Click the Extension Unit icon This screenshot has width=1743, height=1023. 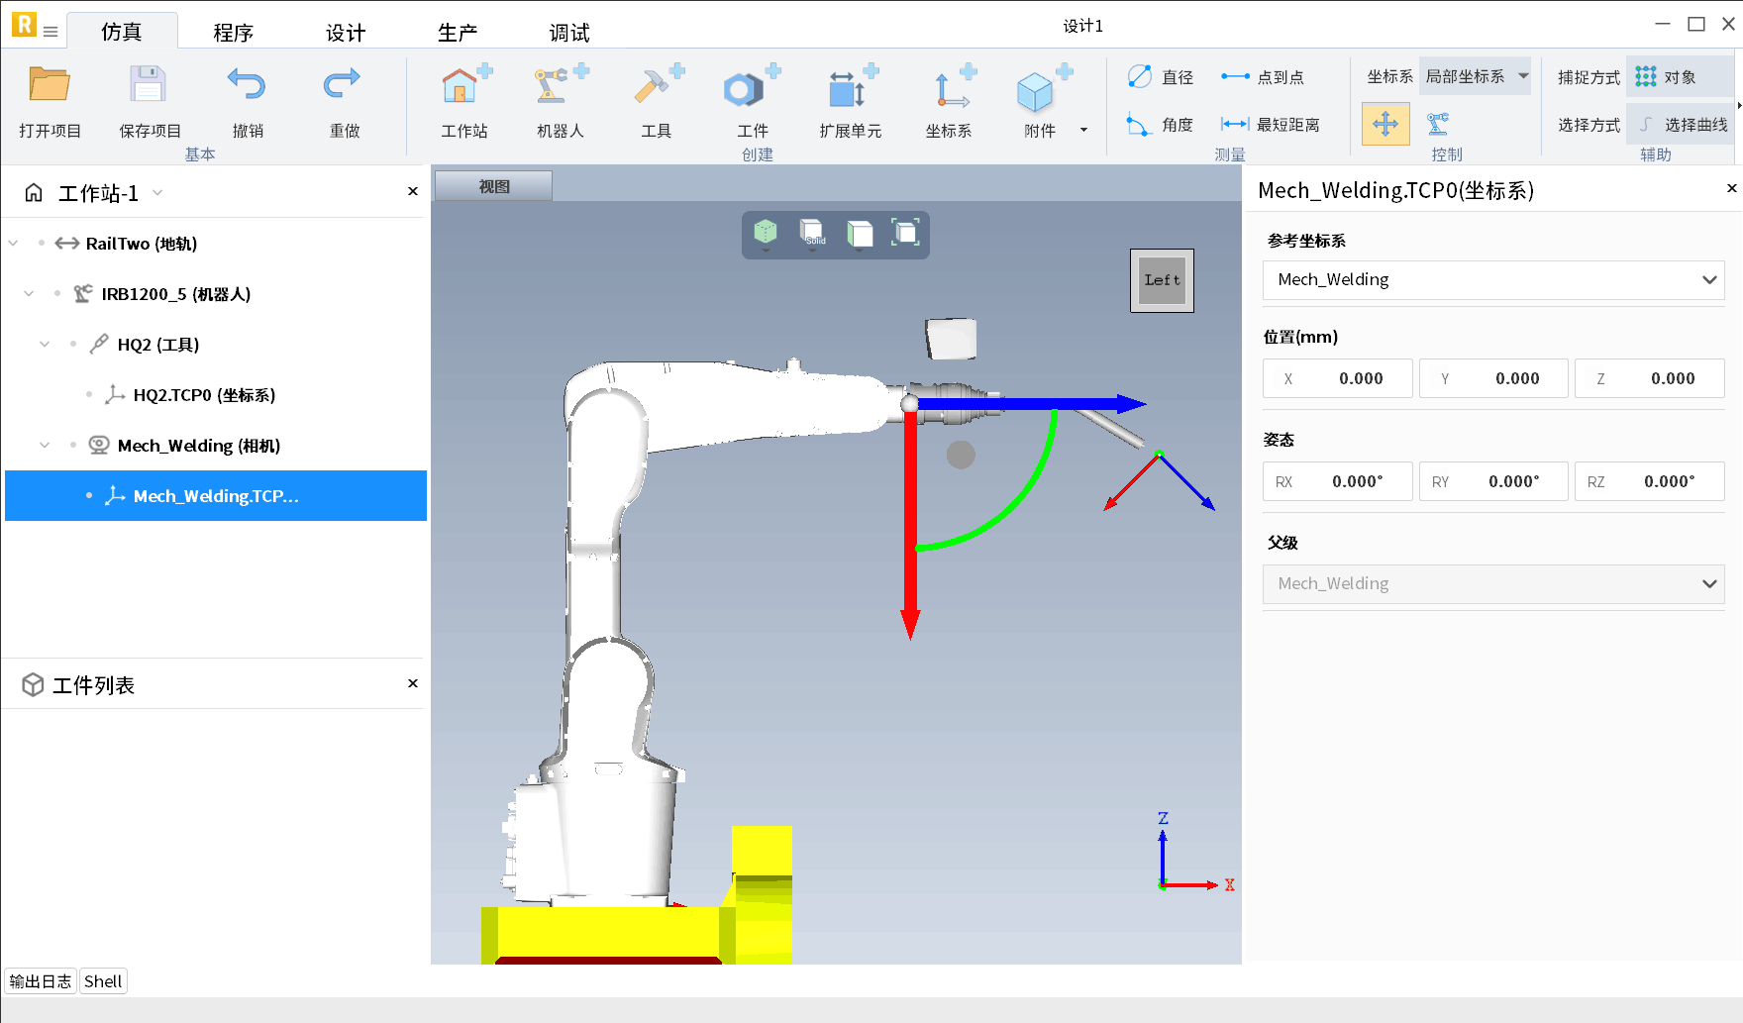850,88
